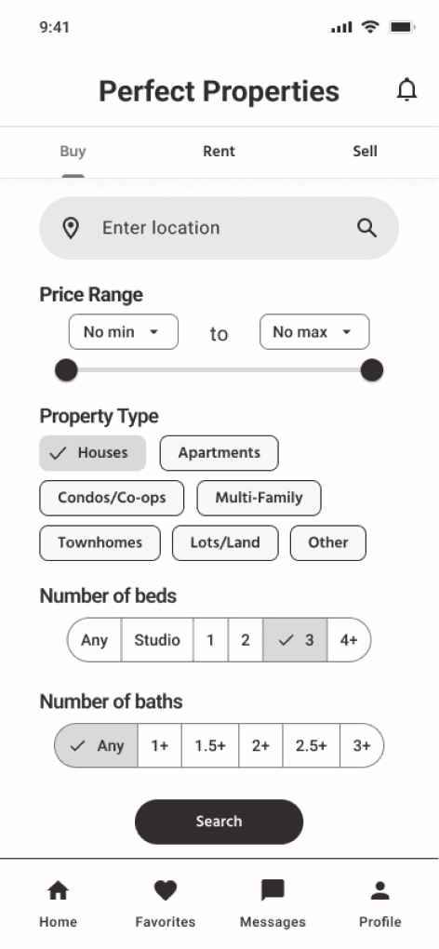
Task: Deselect the Houses property type chip
Action: click(92, 453)
